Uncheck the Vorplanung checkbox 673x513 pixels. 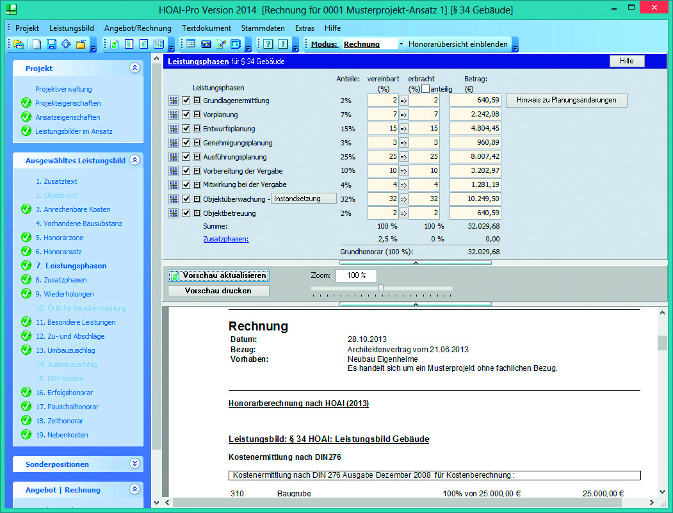[186, 115]
